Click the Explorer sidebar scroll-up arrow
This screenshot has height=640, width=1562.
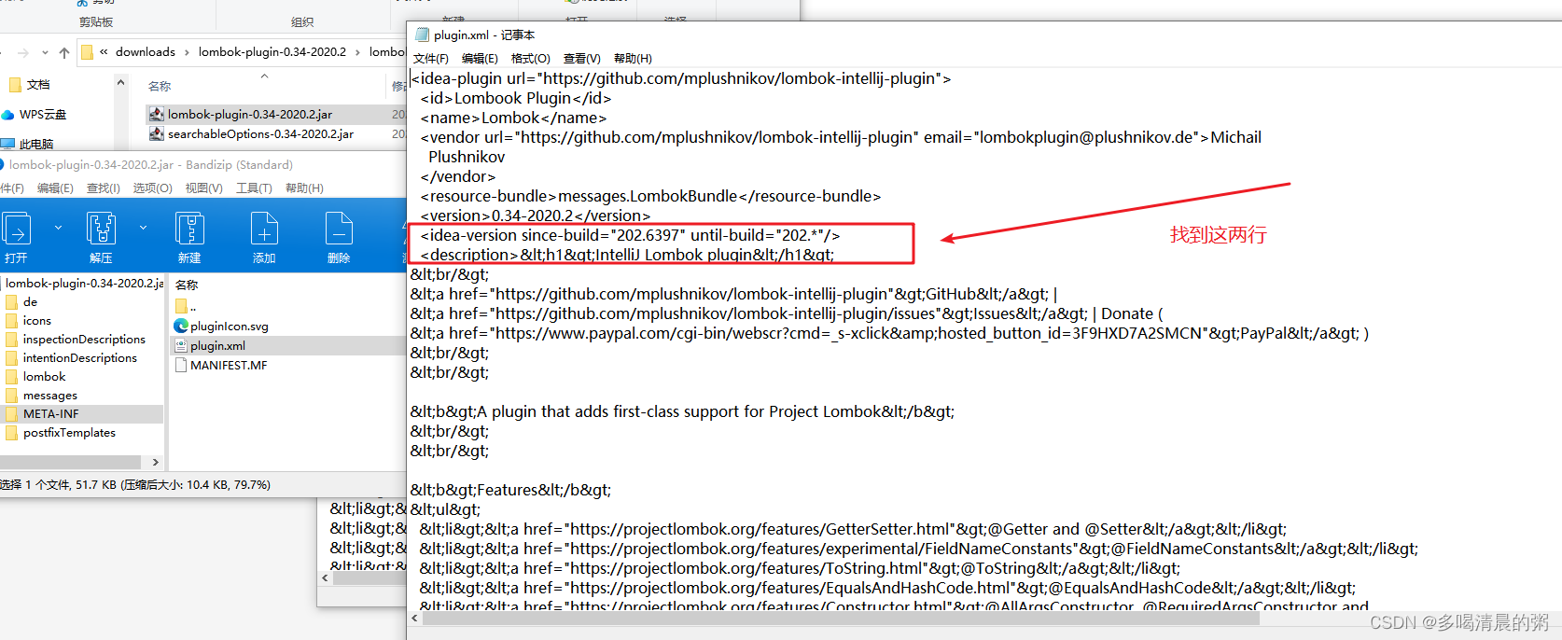tap(120, 83)
